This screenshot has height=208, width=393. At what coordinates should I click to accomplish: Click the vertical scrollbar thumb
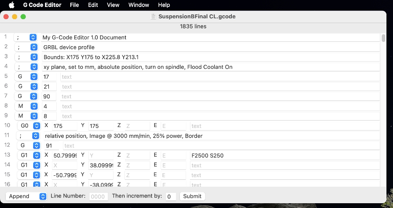pyautogui.click(x=383, y=38)
